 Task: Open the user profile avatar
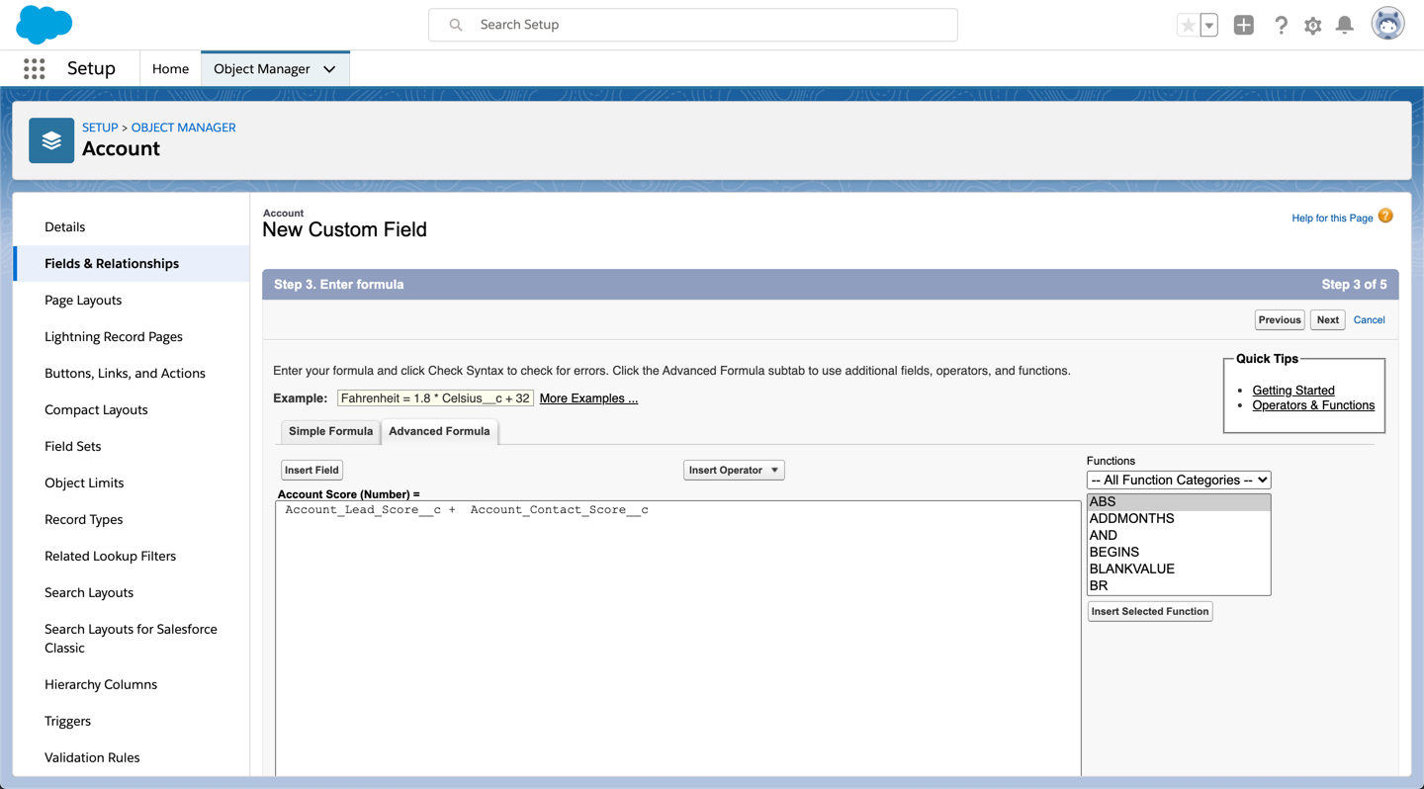point(1387,25)
